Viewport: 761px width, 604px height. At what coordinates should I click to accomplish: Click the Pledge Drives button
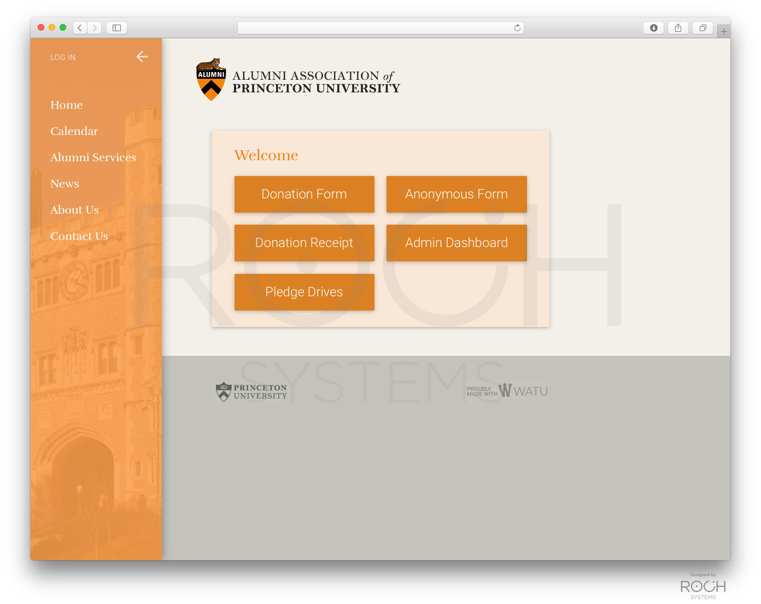[x=305, y=292]
